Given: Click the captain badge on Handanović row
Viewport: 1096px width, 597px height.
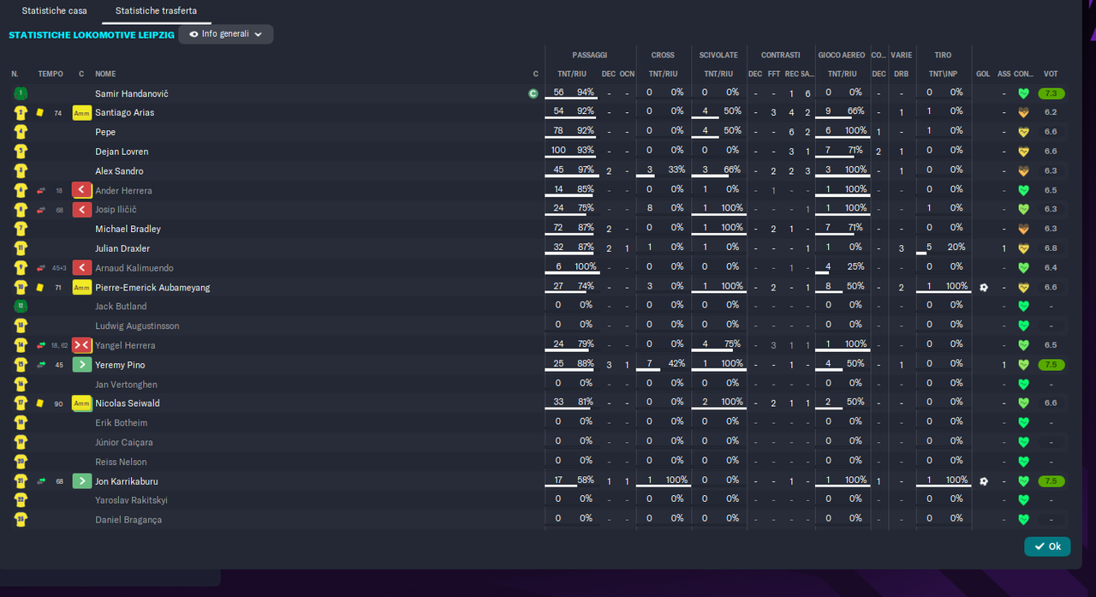Looking at the screenshot, I should coord(533,93).
